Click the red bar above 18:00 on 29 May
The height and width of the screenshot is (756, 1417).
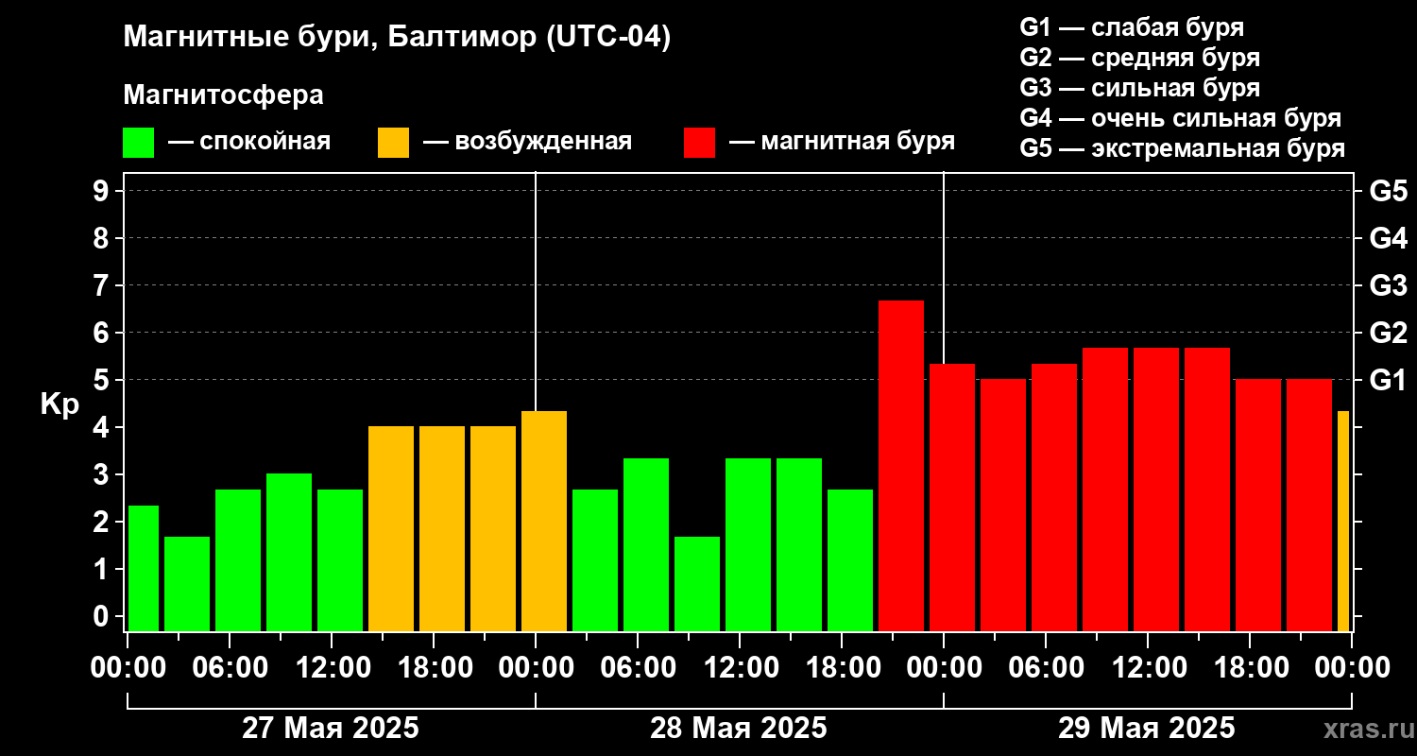(x=1258, y=505)
